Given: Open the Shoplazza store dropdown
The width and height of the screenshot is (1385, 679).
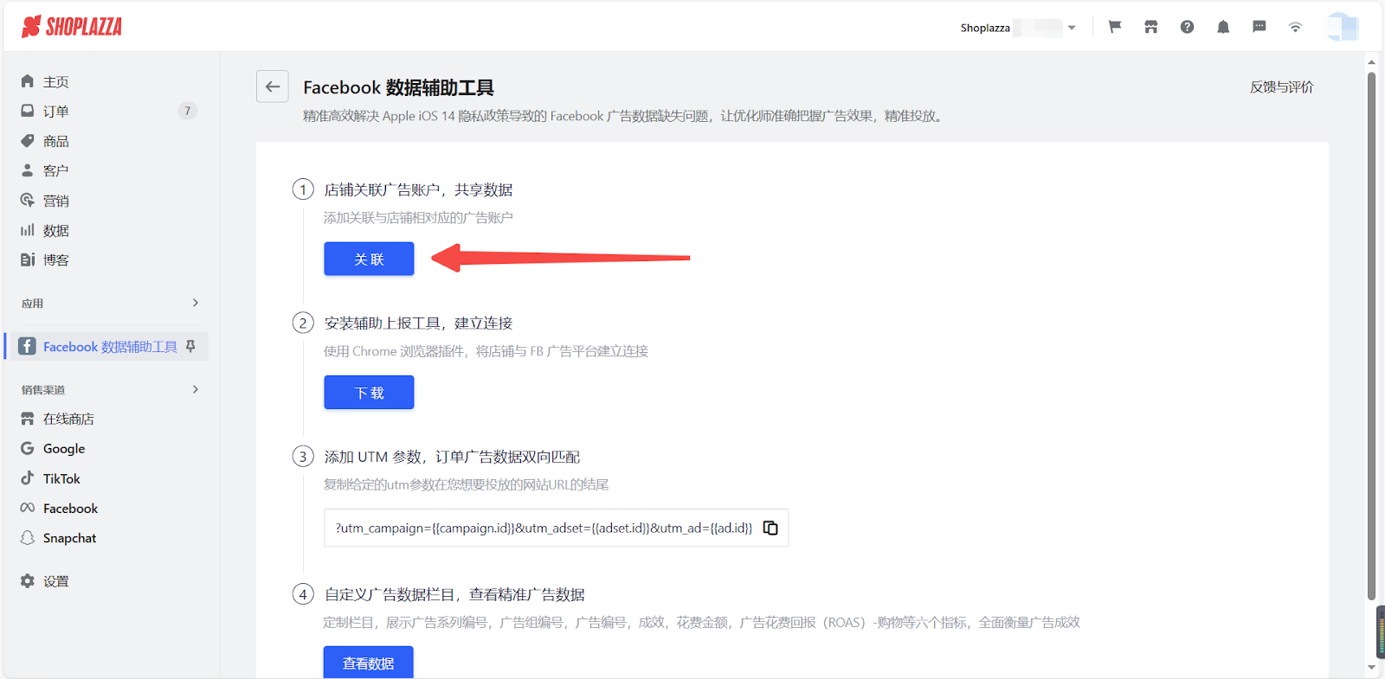Looking at the screenshot, I should point(1019,28).
